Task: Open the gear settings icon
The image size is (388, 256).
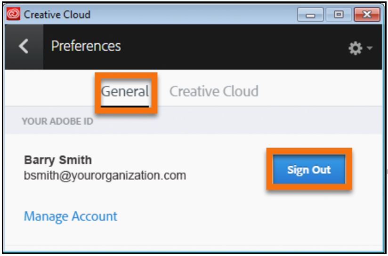Action: [355, 48]
